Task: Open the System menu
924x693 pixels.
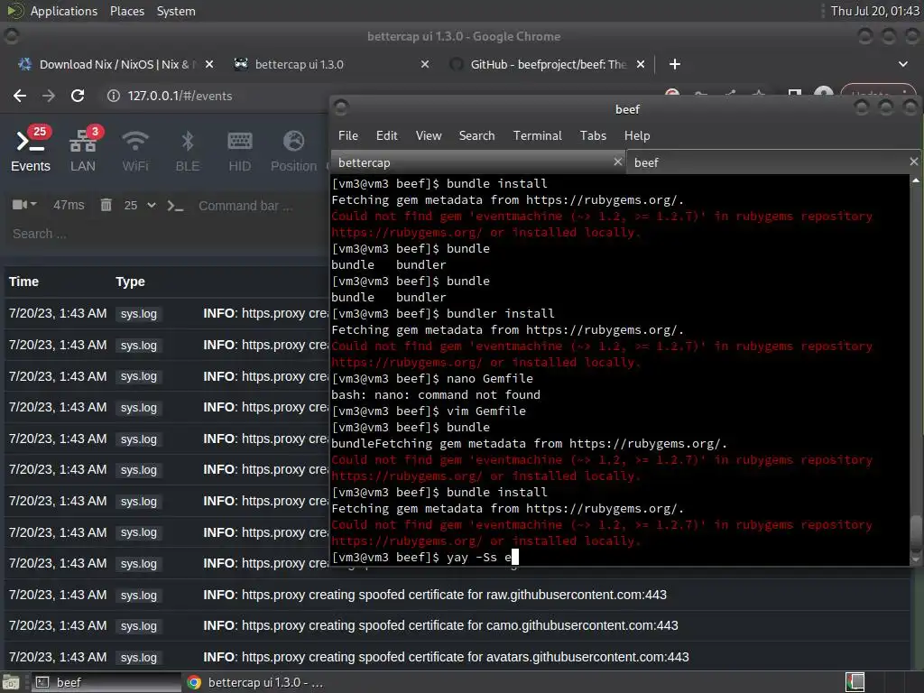Action: click(176, 11)
